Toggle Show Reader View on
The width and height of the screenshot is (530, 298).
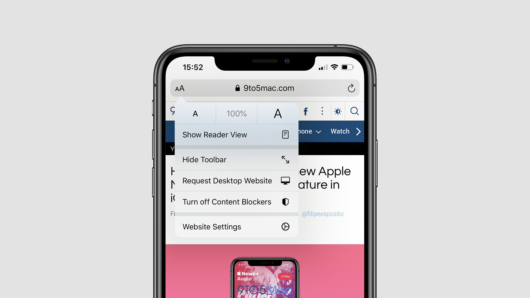(235, 134)
